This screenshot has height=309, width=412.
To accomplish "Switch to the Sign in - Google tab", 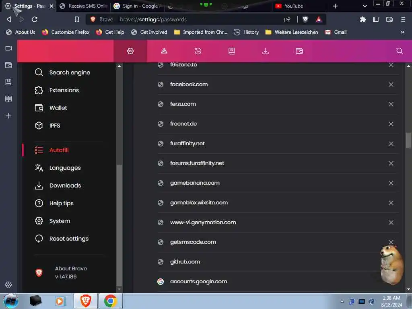I will (x=138, y=6).
